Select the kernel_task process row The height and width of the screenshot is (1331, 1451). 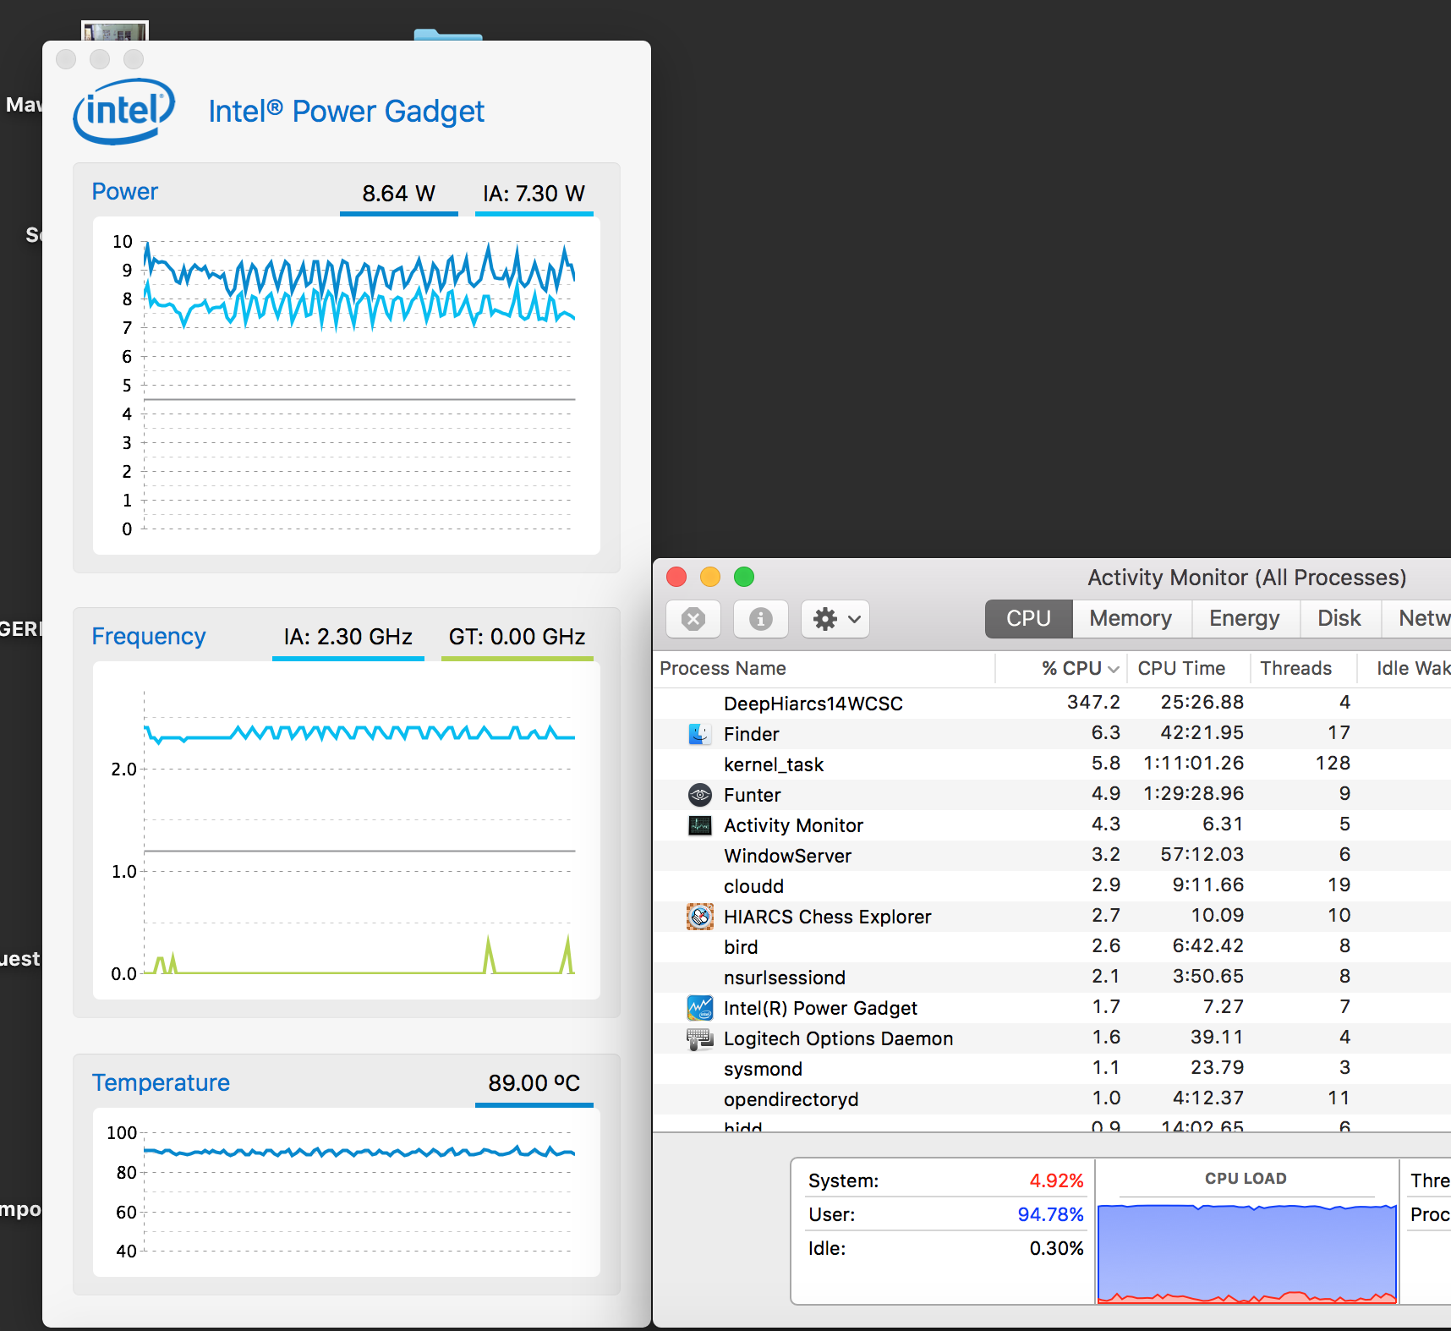[1052, 764]
